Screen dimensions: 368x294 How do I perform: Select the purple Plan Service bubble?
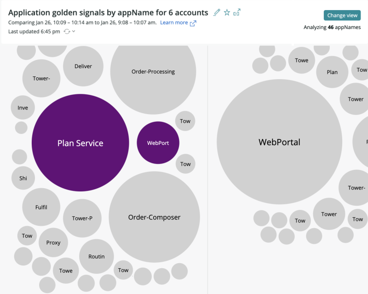[80, 143]
